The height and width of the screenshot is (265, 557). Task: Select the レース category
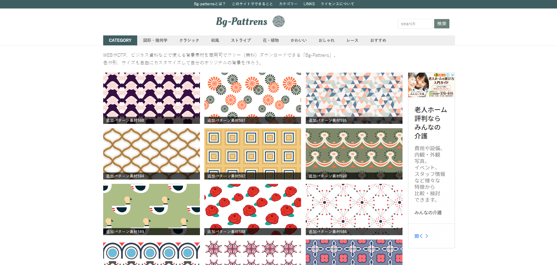click(x=352, y=40)
